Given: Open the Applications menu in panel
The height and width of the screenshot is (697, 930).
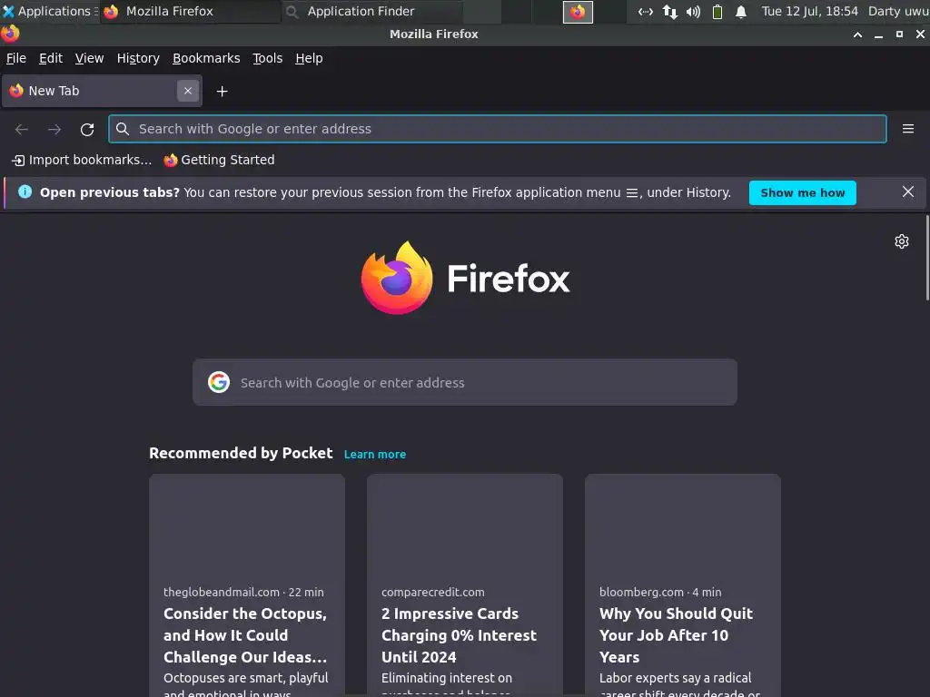Looking at the screenshot, I should click(x=49, y=11).
